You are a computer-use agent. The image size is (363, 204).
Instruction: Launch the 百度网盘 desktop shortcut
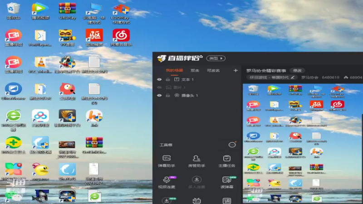(x=40, y=118)
